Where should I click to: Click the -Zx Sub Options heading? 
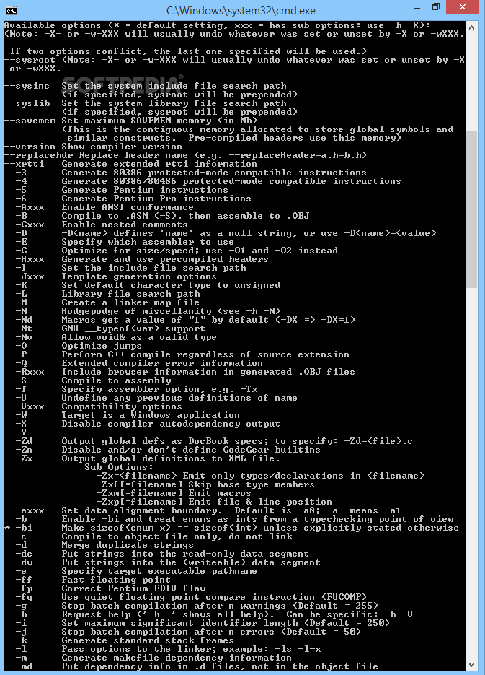[x=119, y=467]
